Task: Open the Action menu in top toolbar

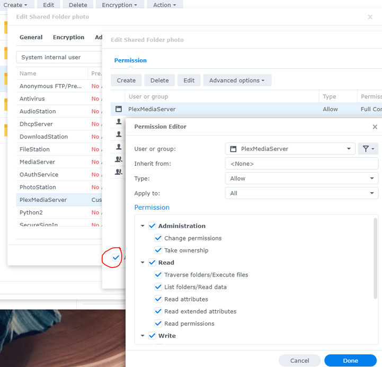Action: (165, 5)
